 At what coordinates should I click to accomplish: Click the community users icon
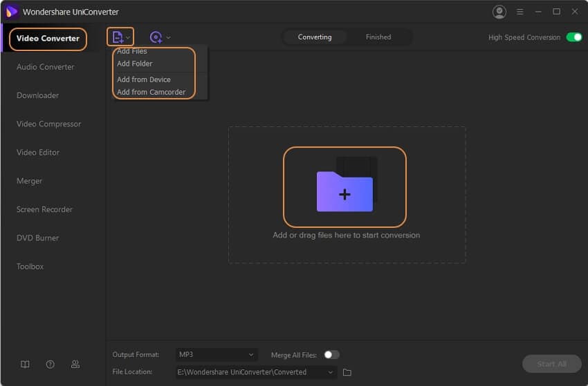tap(75, 365)
